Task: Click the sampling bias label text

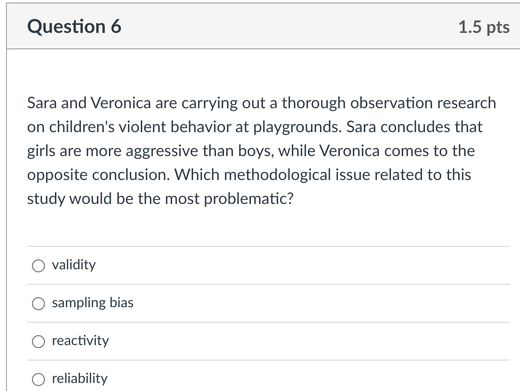Action: click(92, 303)
